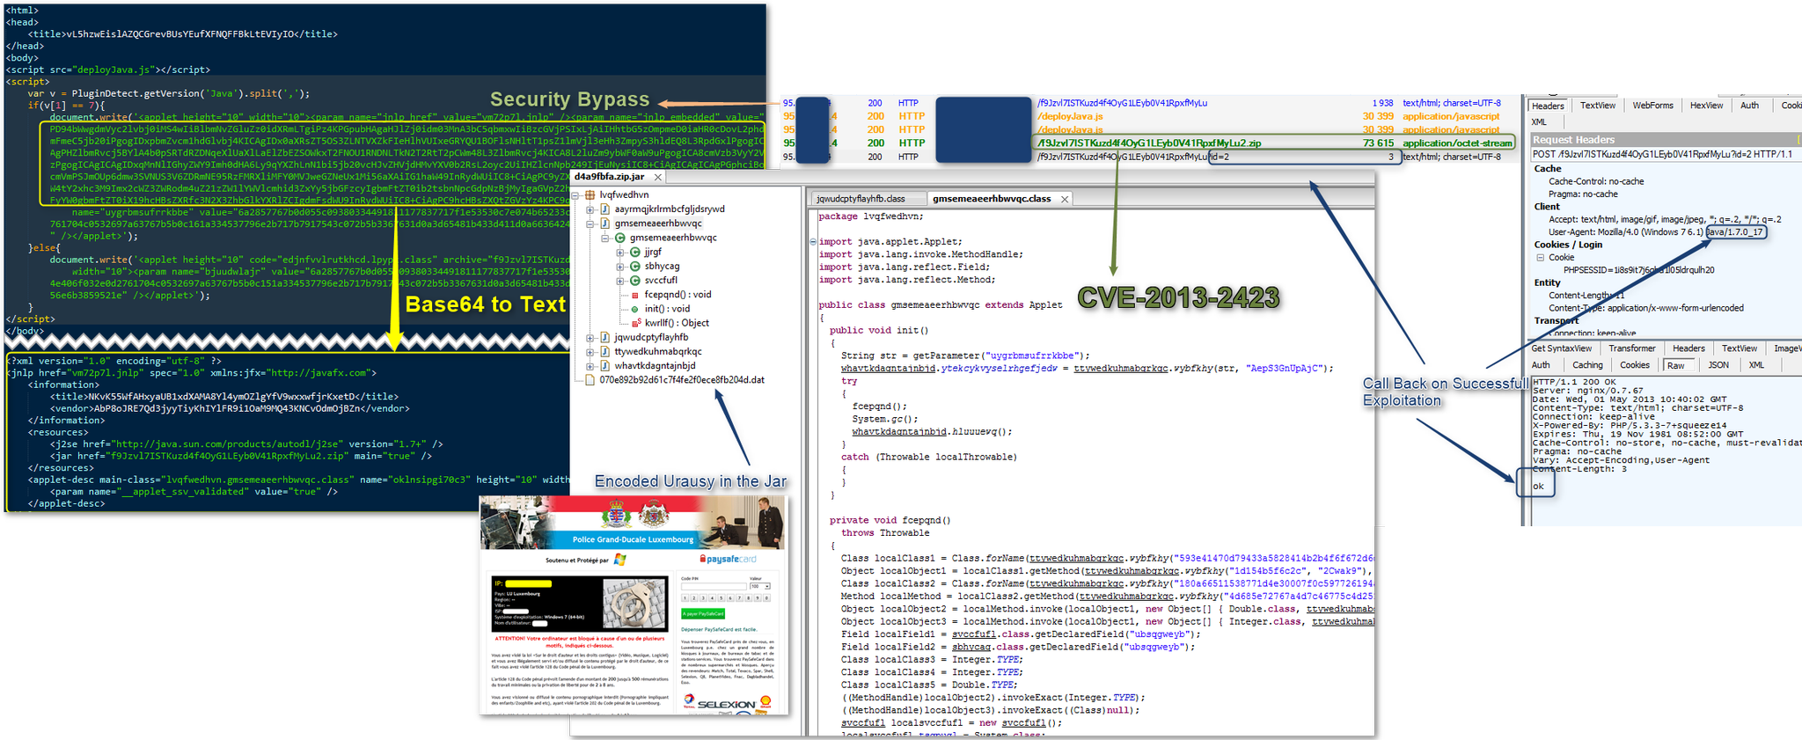Viewport: 1802px width, 740px height.
Task: Fold the import statements block in the editor
Action: pos(813,242)
